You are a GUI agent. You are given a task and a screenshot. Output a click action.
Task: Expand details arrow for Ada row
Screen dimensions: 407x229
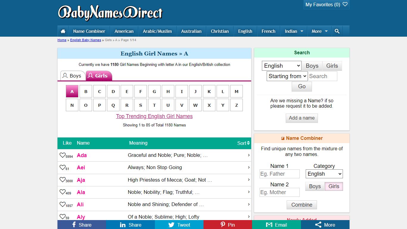tap(248, 155)
